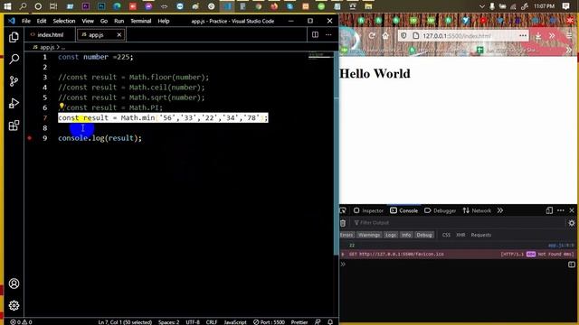Toggle the Errors filter in console
Image resolution: width=579 pixels, height=325 pixels.
point(346,235)
